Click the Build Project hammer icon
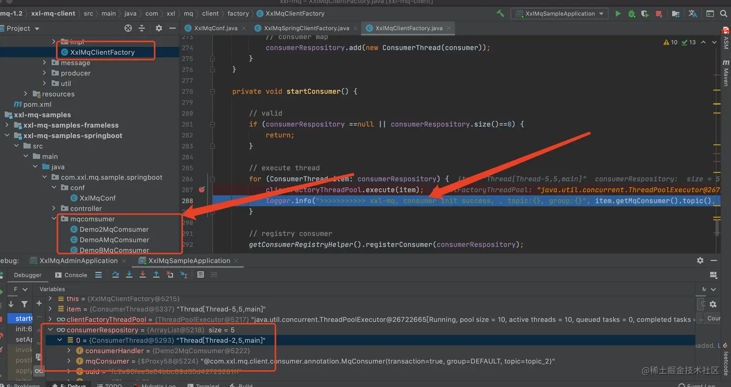Image resolution: width=731 pixels, height=387 pixels. [x=500, y=14]
